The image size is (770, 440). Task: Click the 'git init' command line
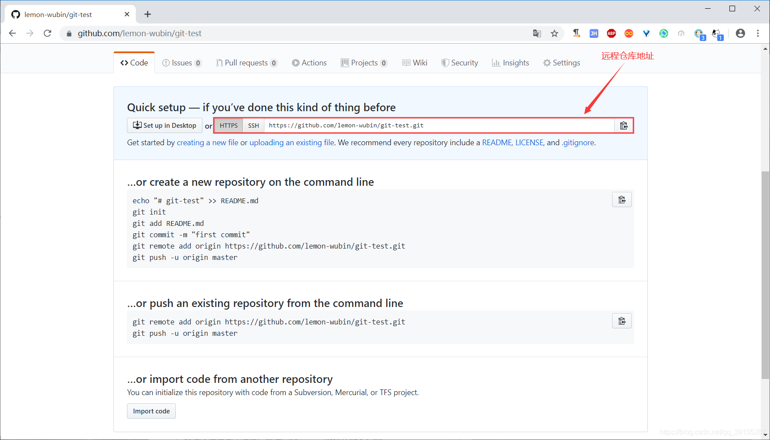(x=149, y=212)
